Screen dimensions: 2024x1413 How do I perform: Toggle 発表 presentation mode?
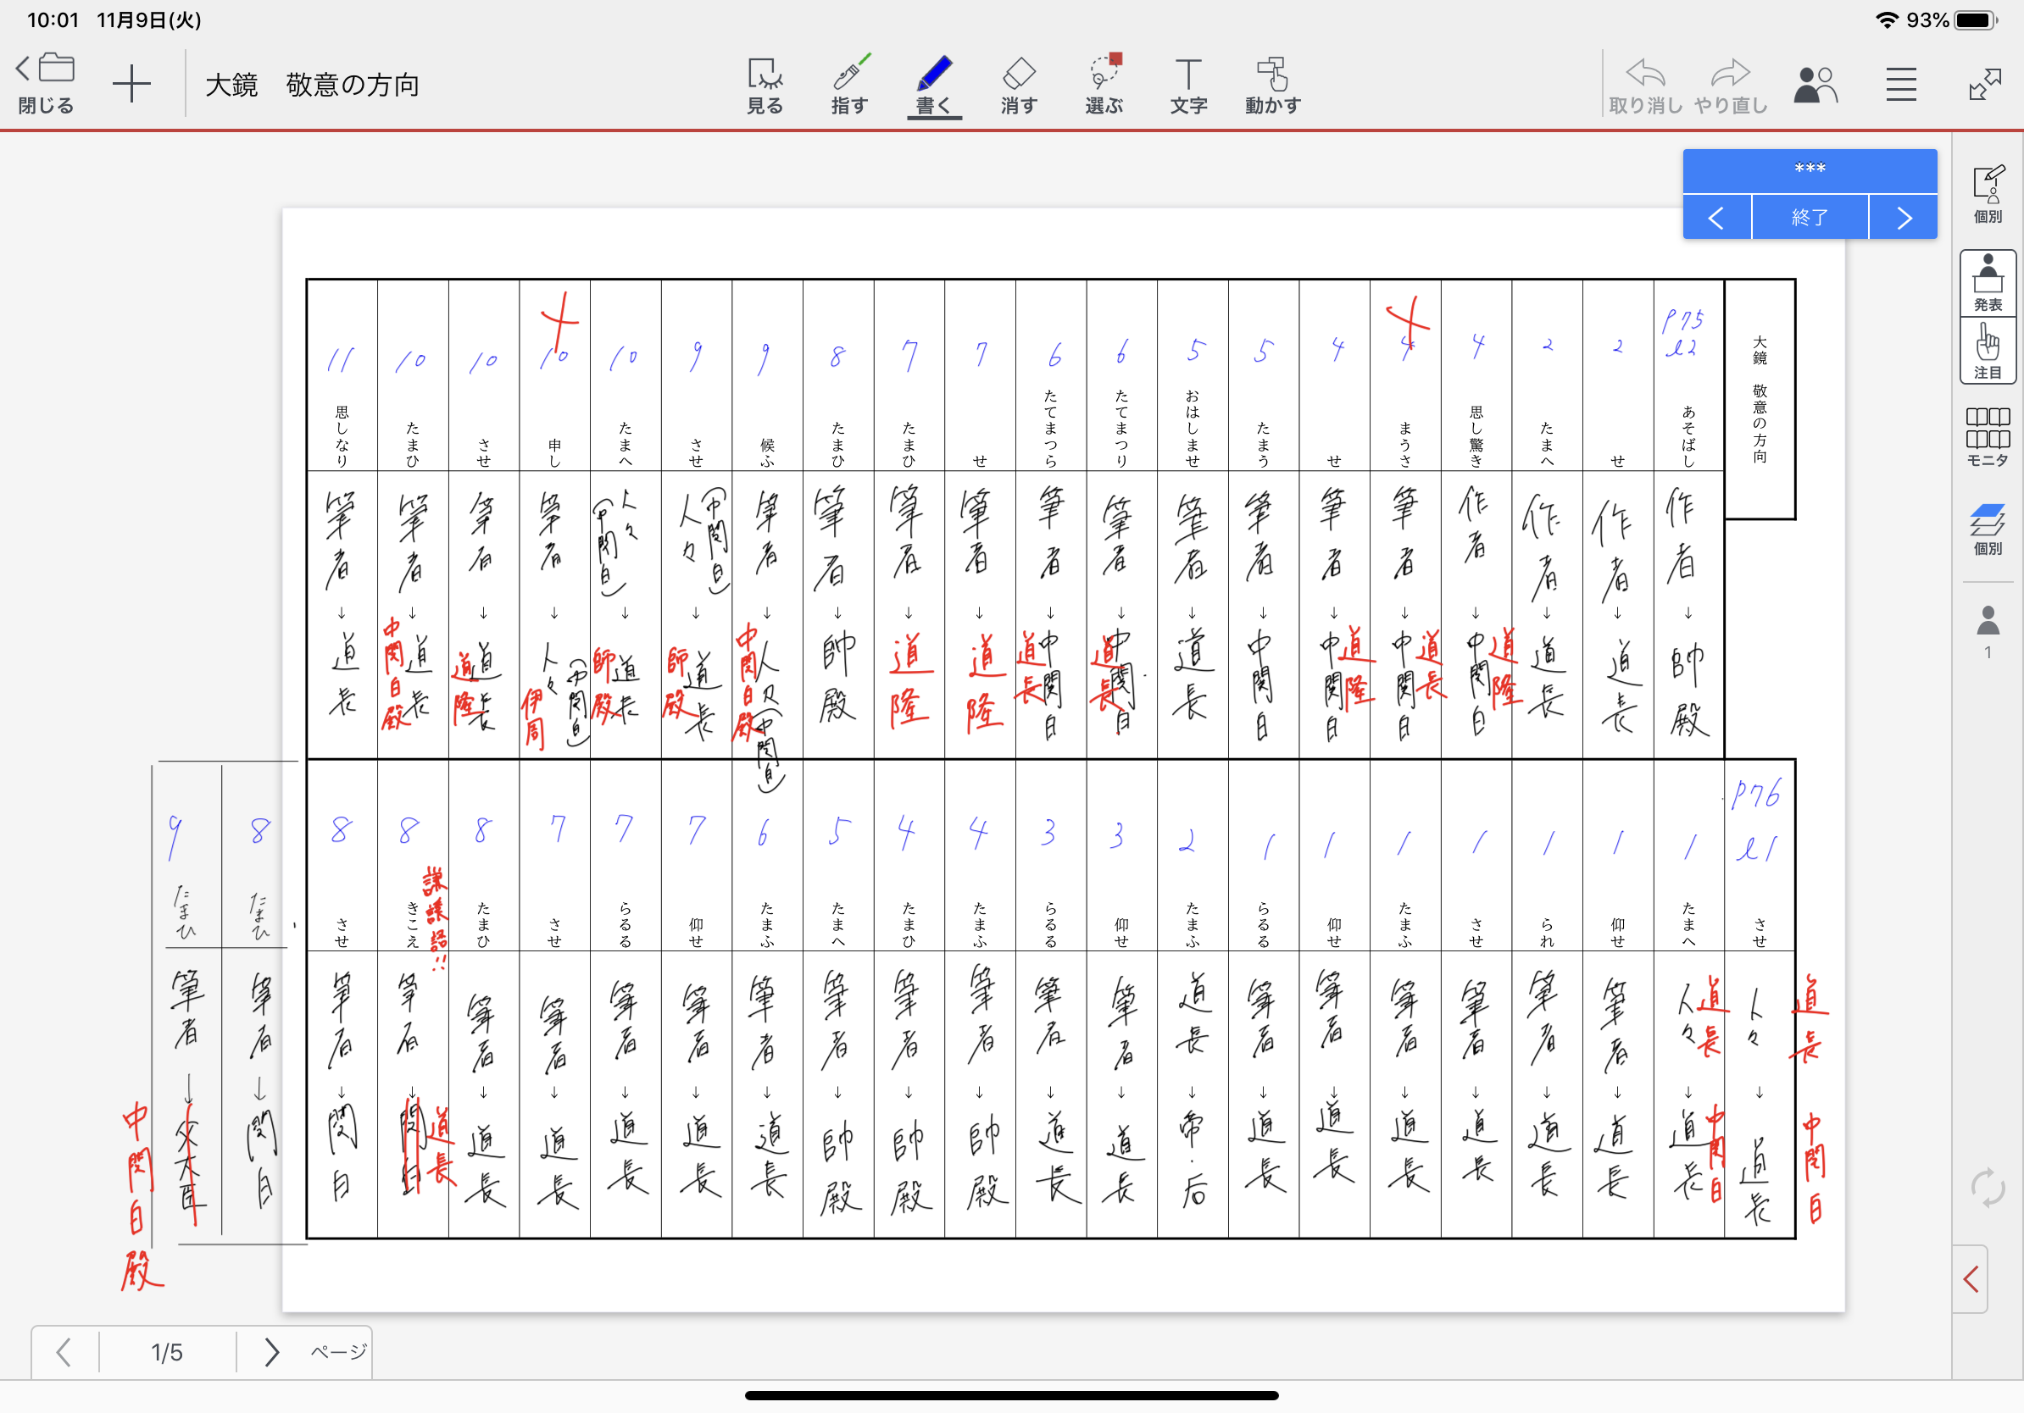1987,282
